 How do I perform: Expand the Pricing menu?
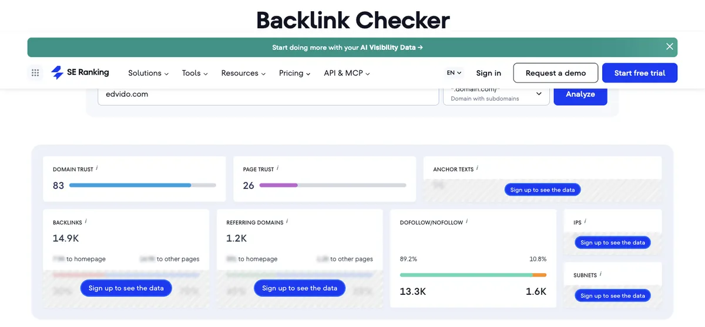click(x=295, y=73)
